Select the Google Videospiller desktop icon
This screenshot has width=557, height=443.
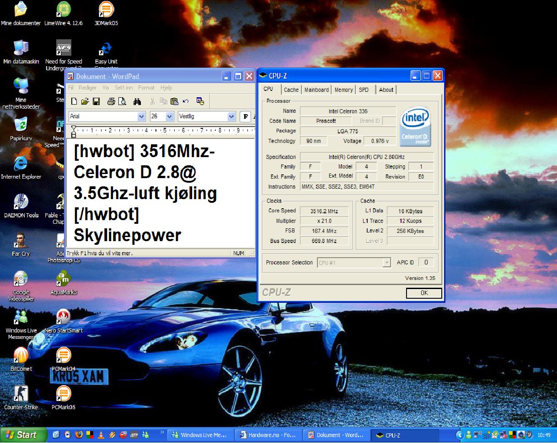coord(21,286)
